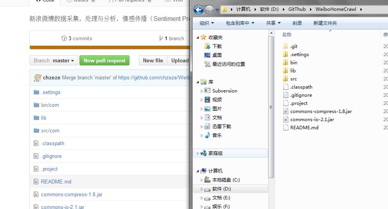Click the Explorer forward arrow button

click(209, 10)
